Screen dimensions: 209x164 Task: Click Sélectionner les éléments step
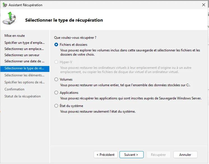pyautogui.click(x=24, y=75)
